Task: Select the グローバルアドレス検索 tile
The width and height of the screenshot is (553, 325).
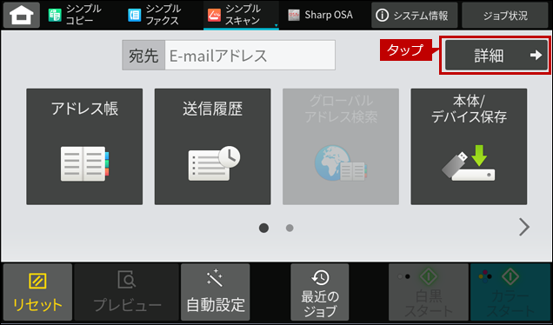Action: [341, 147]
